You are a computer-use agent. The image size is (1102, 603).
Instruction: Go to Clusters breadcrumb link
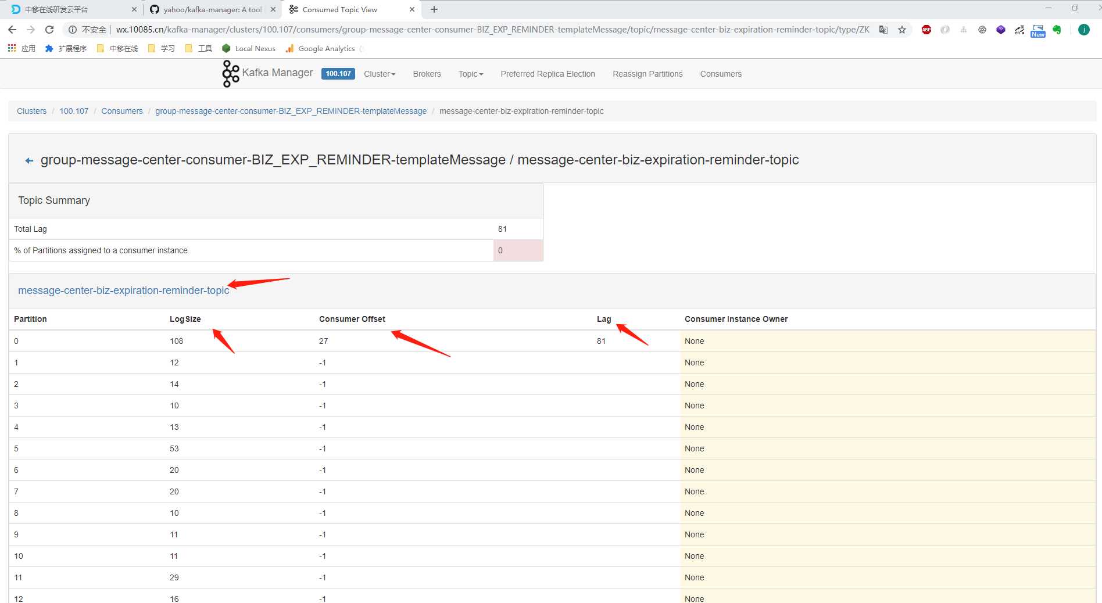(x=31, y=111)
